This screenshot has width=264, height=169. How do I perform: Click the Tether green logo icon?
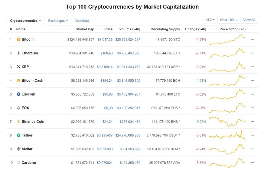pos(18,135)
